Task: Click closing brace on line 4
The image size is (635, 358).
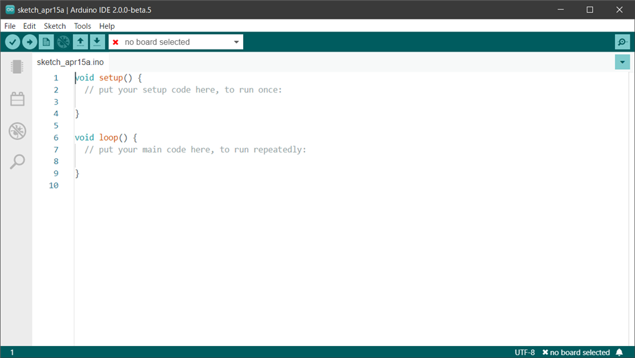Action: coord(77,113)
